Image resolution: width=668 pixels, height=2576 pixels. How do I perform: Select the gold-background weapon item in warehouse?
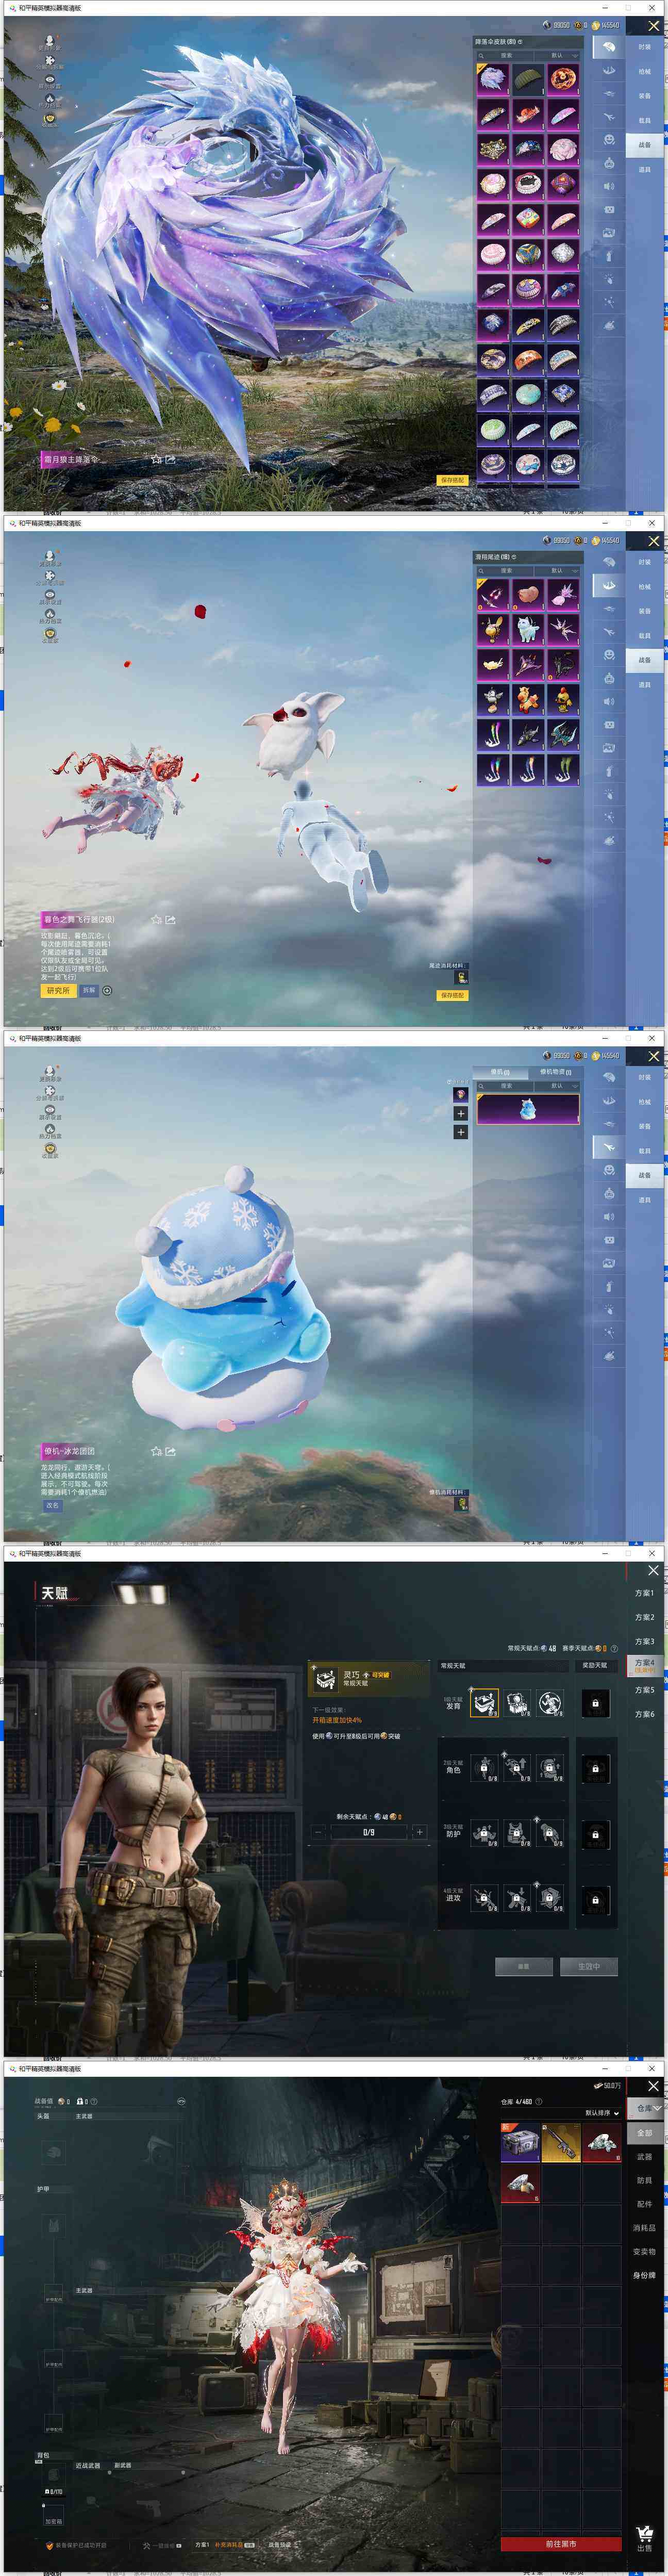[x=561, y=2142]
